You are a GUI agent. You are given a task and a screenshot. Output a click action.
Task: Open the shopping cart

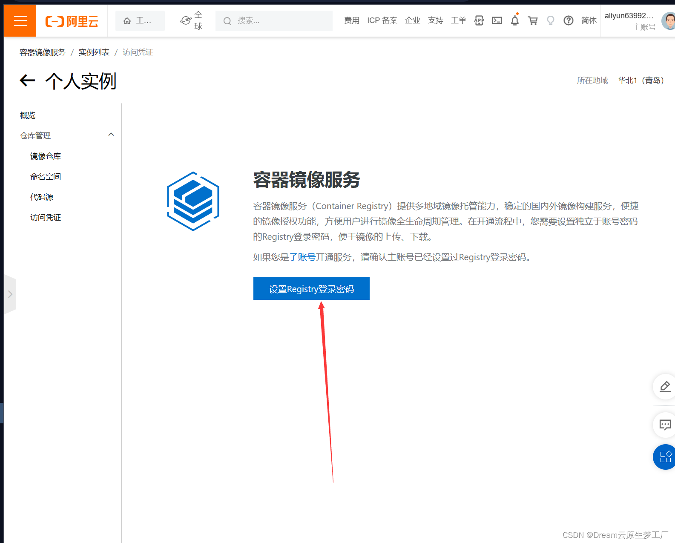533,20
